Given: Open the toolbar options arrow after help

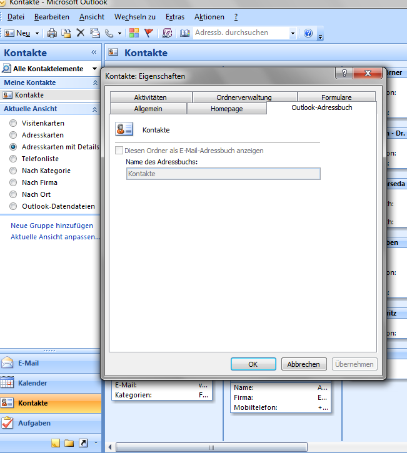Looking at the screenshot, I should point(320,36).
